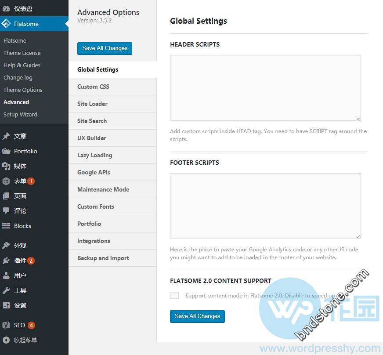Go to Theme Options
This screenshot has width=383, height=355.
coord(23,90)
